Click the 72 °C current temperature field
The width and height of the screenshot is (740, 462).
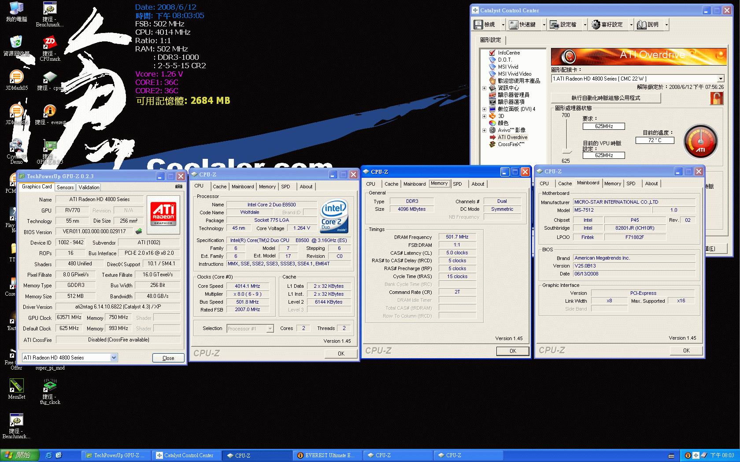coord(655,140)
